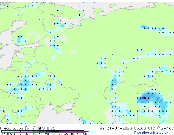Click the 20–25 mm legend color box
Screen dimensions: 174x135
point(49,131)
